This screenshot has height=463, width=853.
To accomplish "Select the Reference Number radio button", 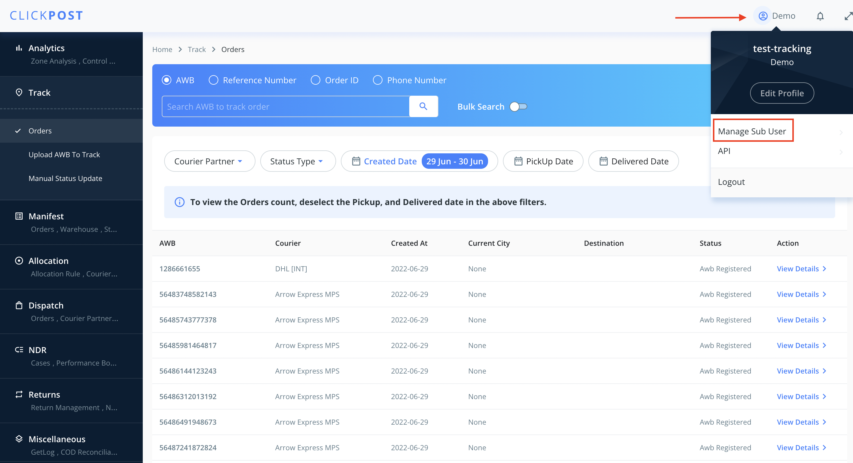I will (214, 80).
